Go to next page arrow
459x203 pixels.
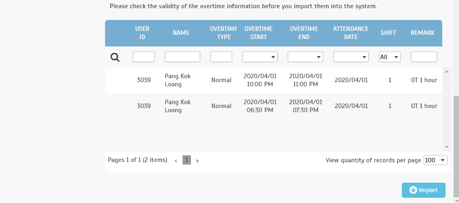pyautogui.click(x=198, y=161)
